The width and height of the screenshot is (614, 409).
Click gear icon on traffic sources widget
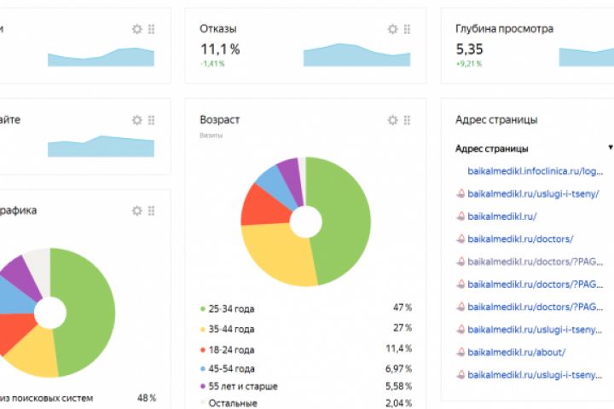coord(136,210)
